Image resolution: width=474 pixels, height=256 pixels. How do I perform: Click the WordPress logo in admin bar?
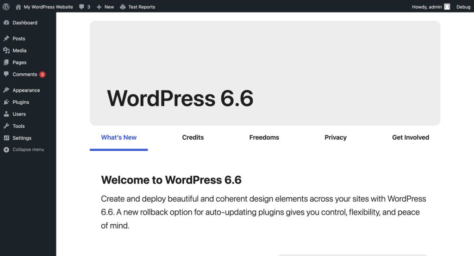tap(6, 6)
